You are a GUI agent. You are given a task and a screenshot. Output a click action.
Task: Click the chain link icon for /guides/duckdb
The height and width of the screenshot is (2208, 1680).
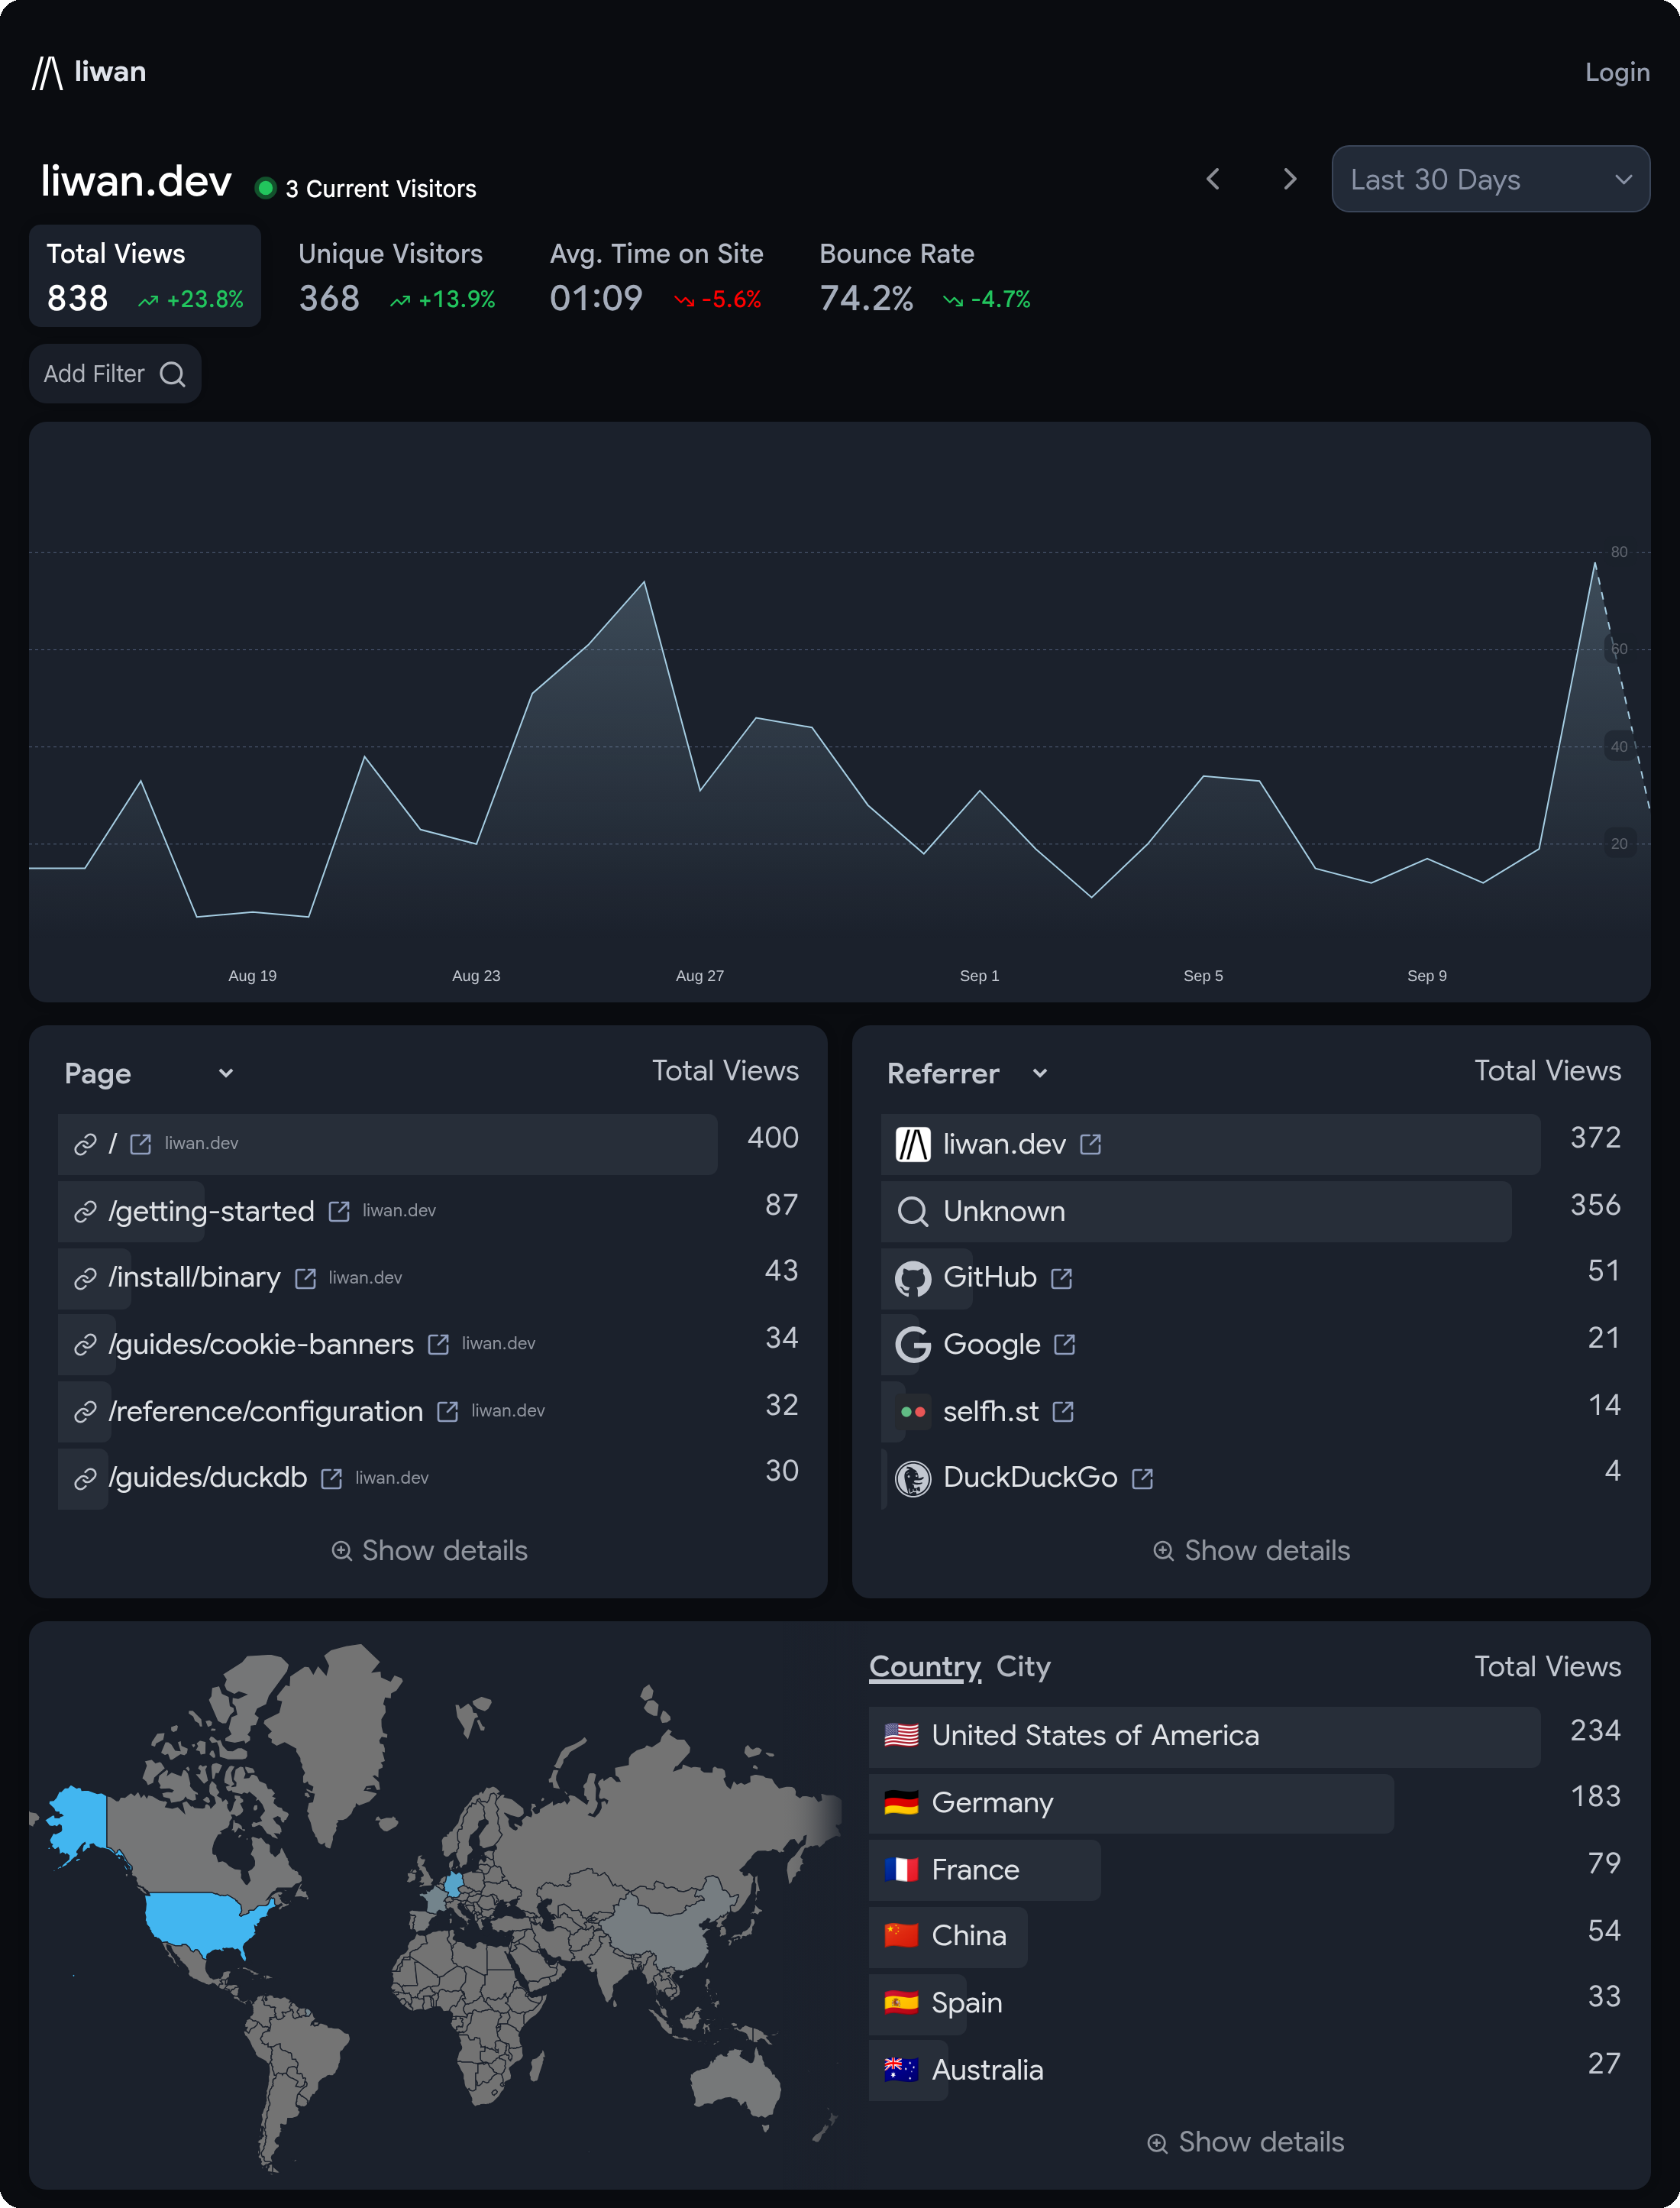tap(86, 1478)
